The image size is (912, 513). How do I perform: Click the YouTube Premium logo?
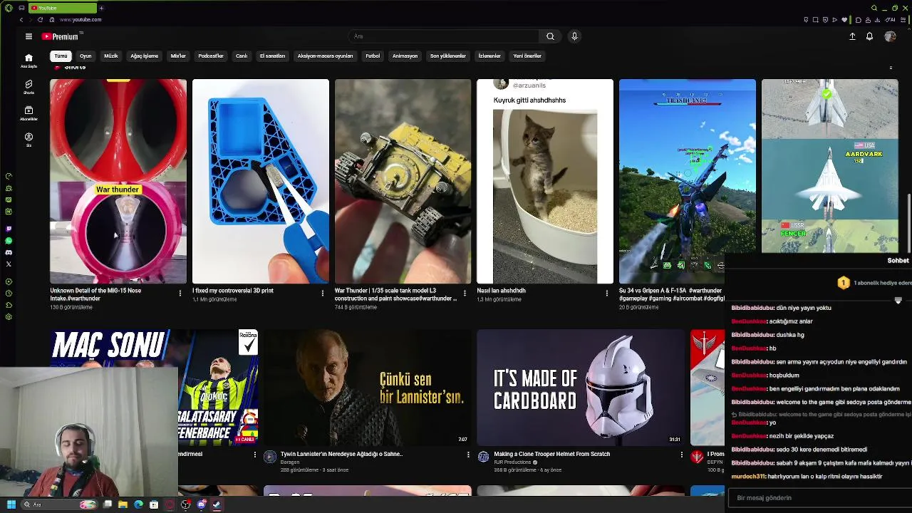point(60,36)
